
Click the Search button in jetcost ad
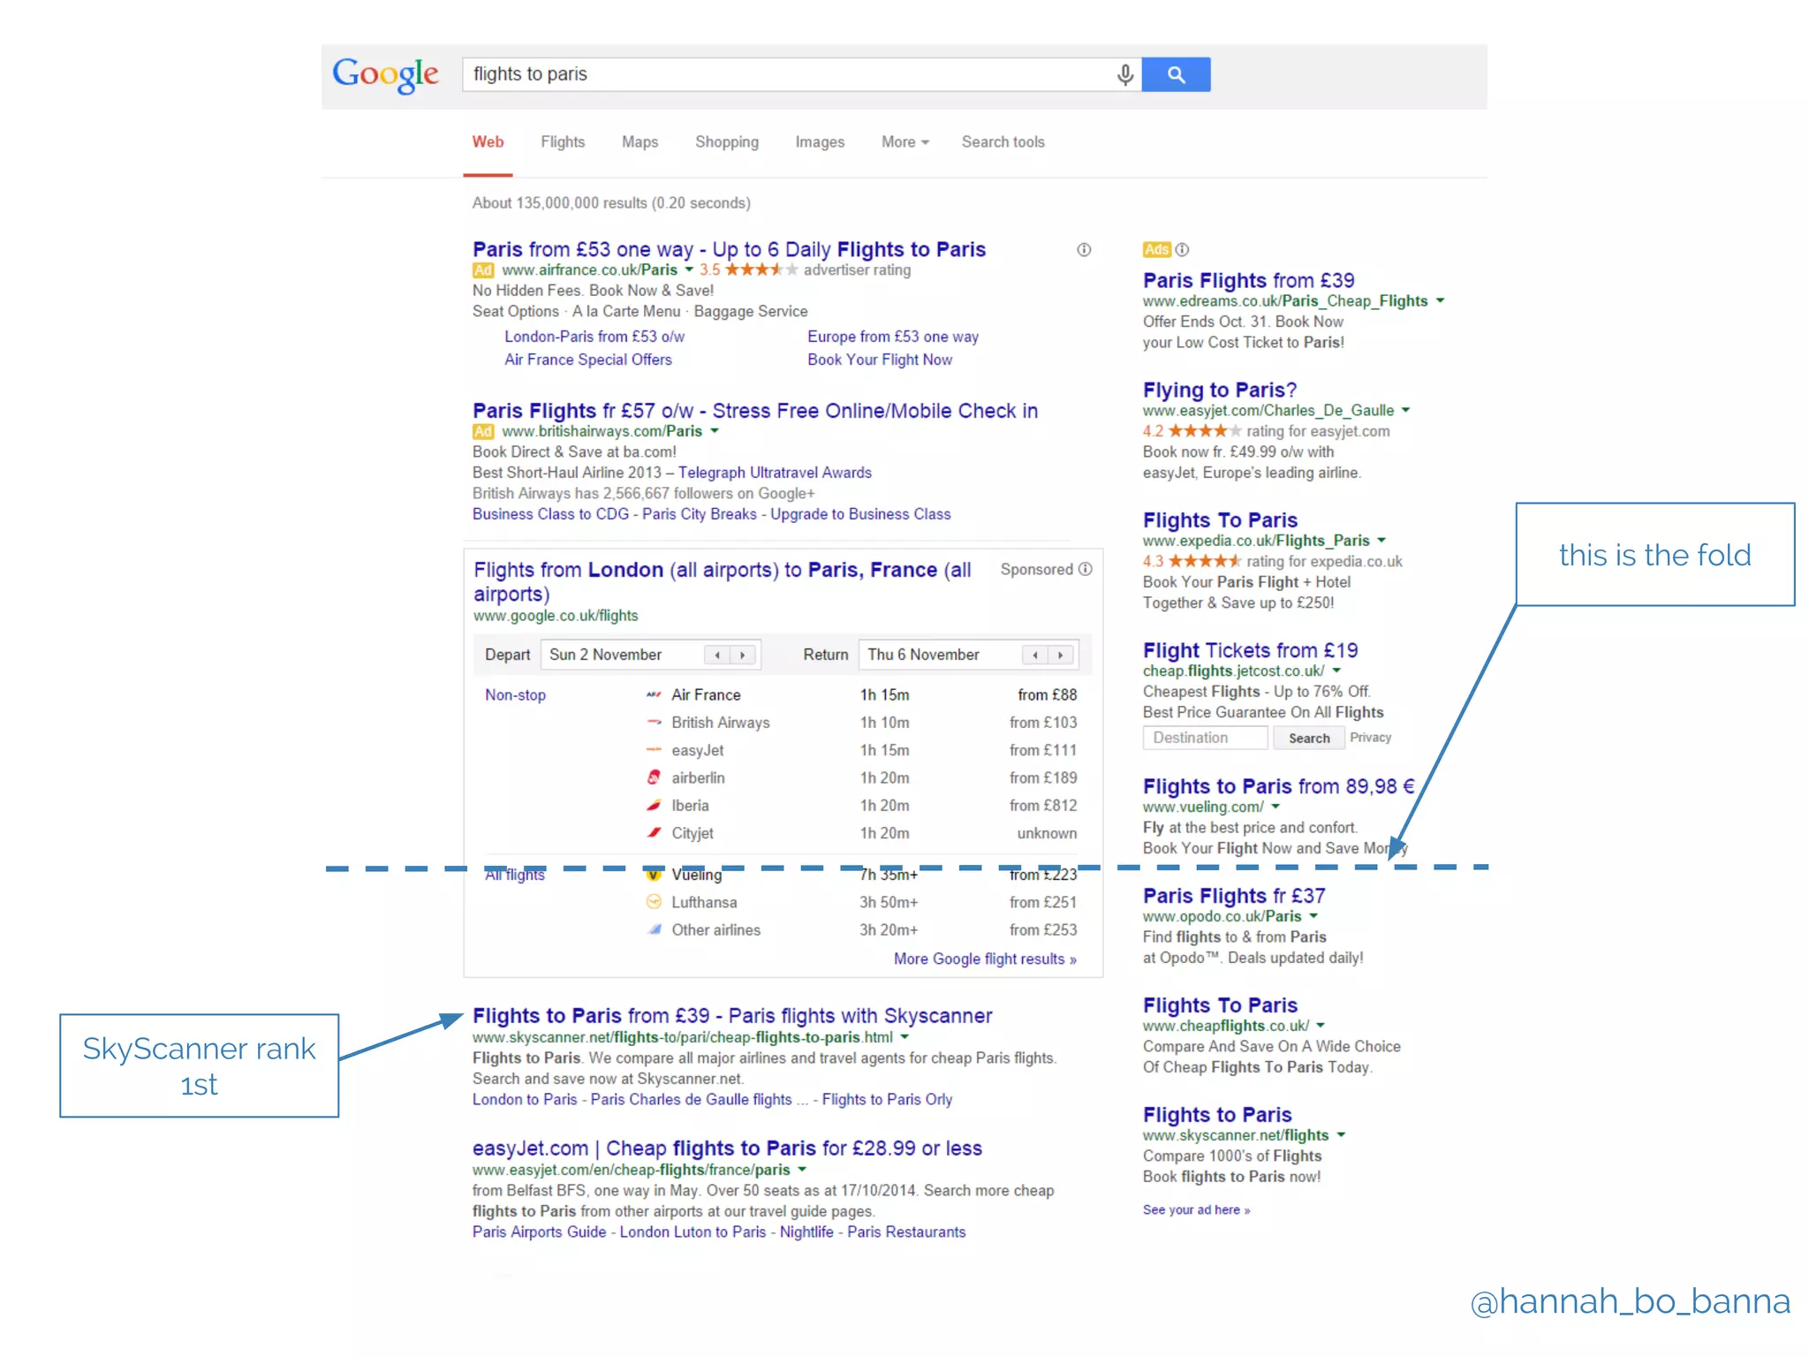click(1308, 738)
